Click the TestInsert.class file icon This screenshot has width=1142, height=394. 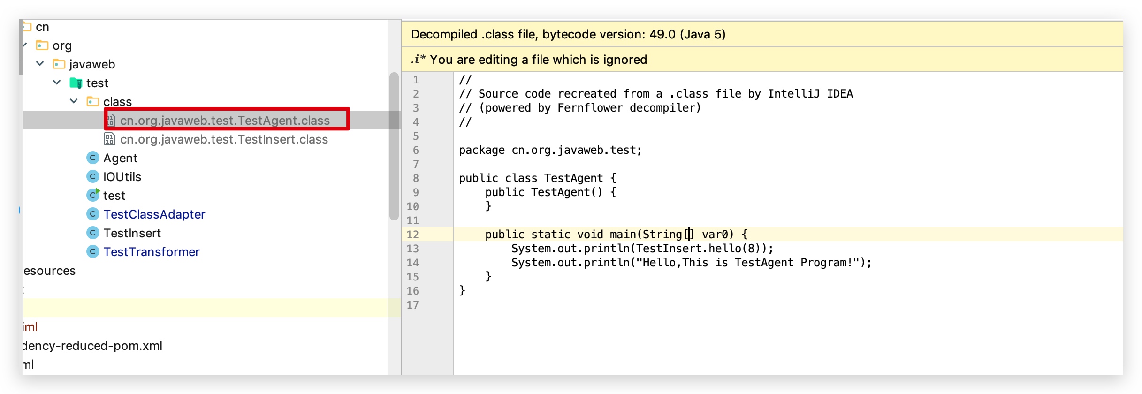click(x=109, y=139)
